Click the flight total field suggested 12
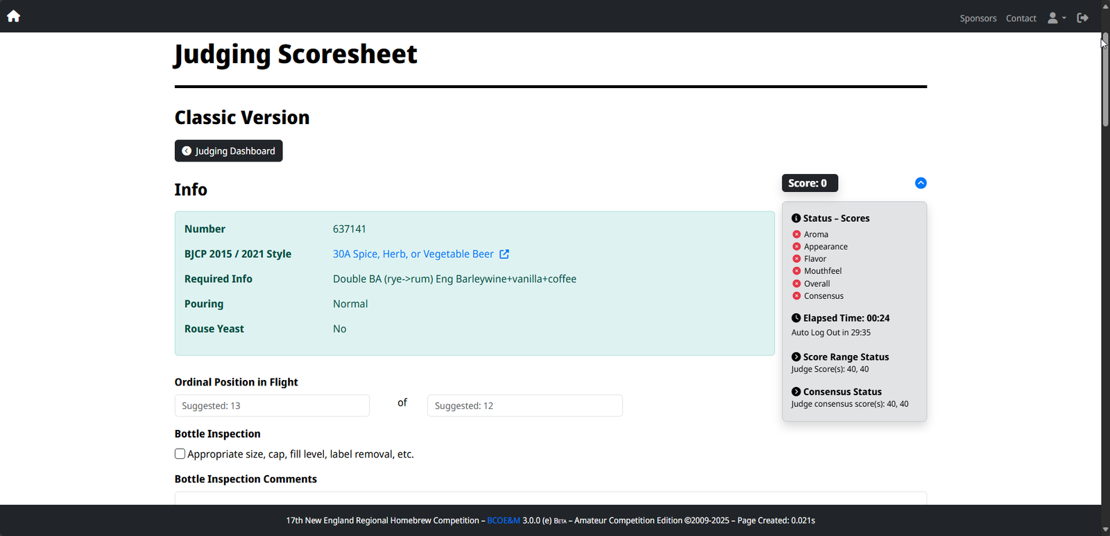 point(524,406)
